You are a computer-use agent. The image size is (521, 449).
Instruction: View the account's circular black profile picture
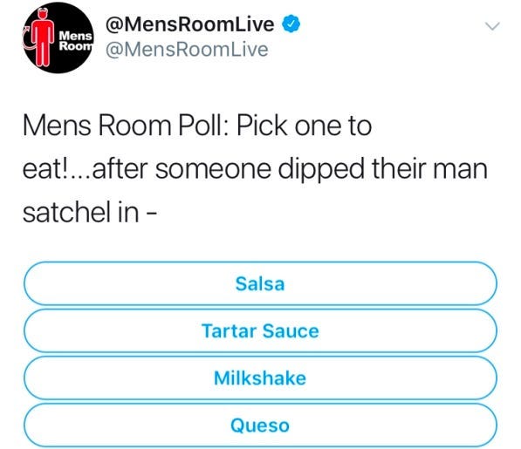pos(58,37)
